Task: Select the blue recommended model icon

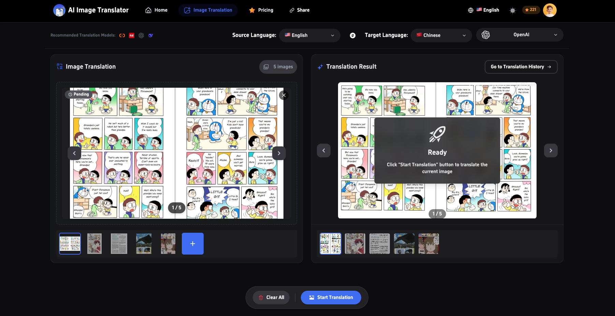Action: 151,35
